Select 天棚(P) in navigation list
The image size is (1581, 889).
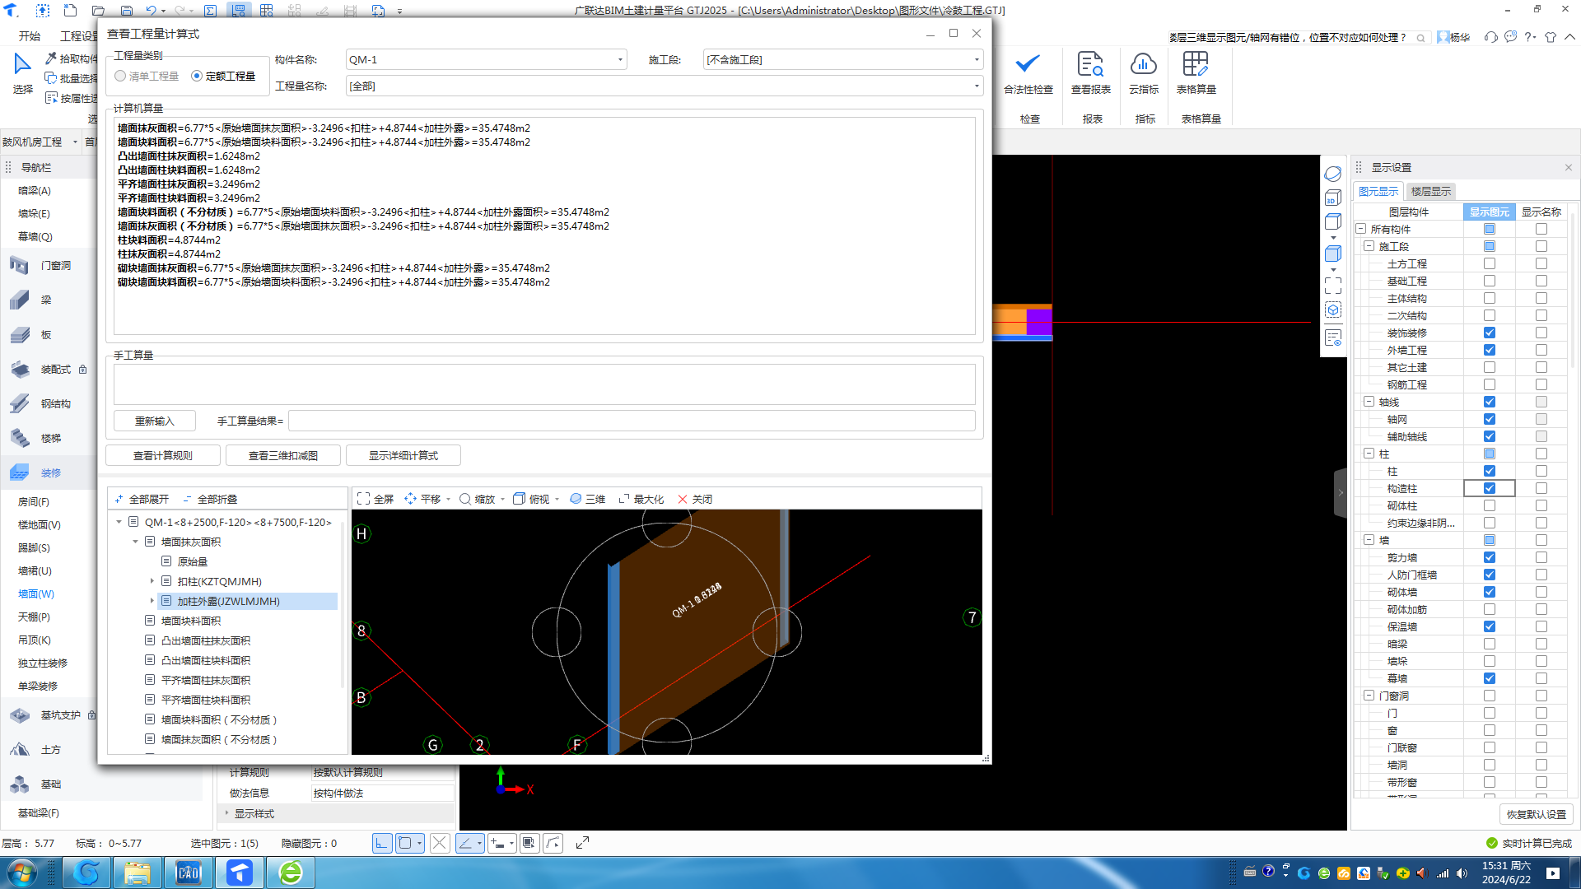click(34, 617)
